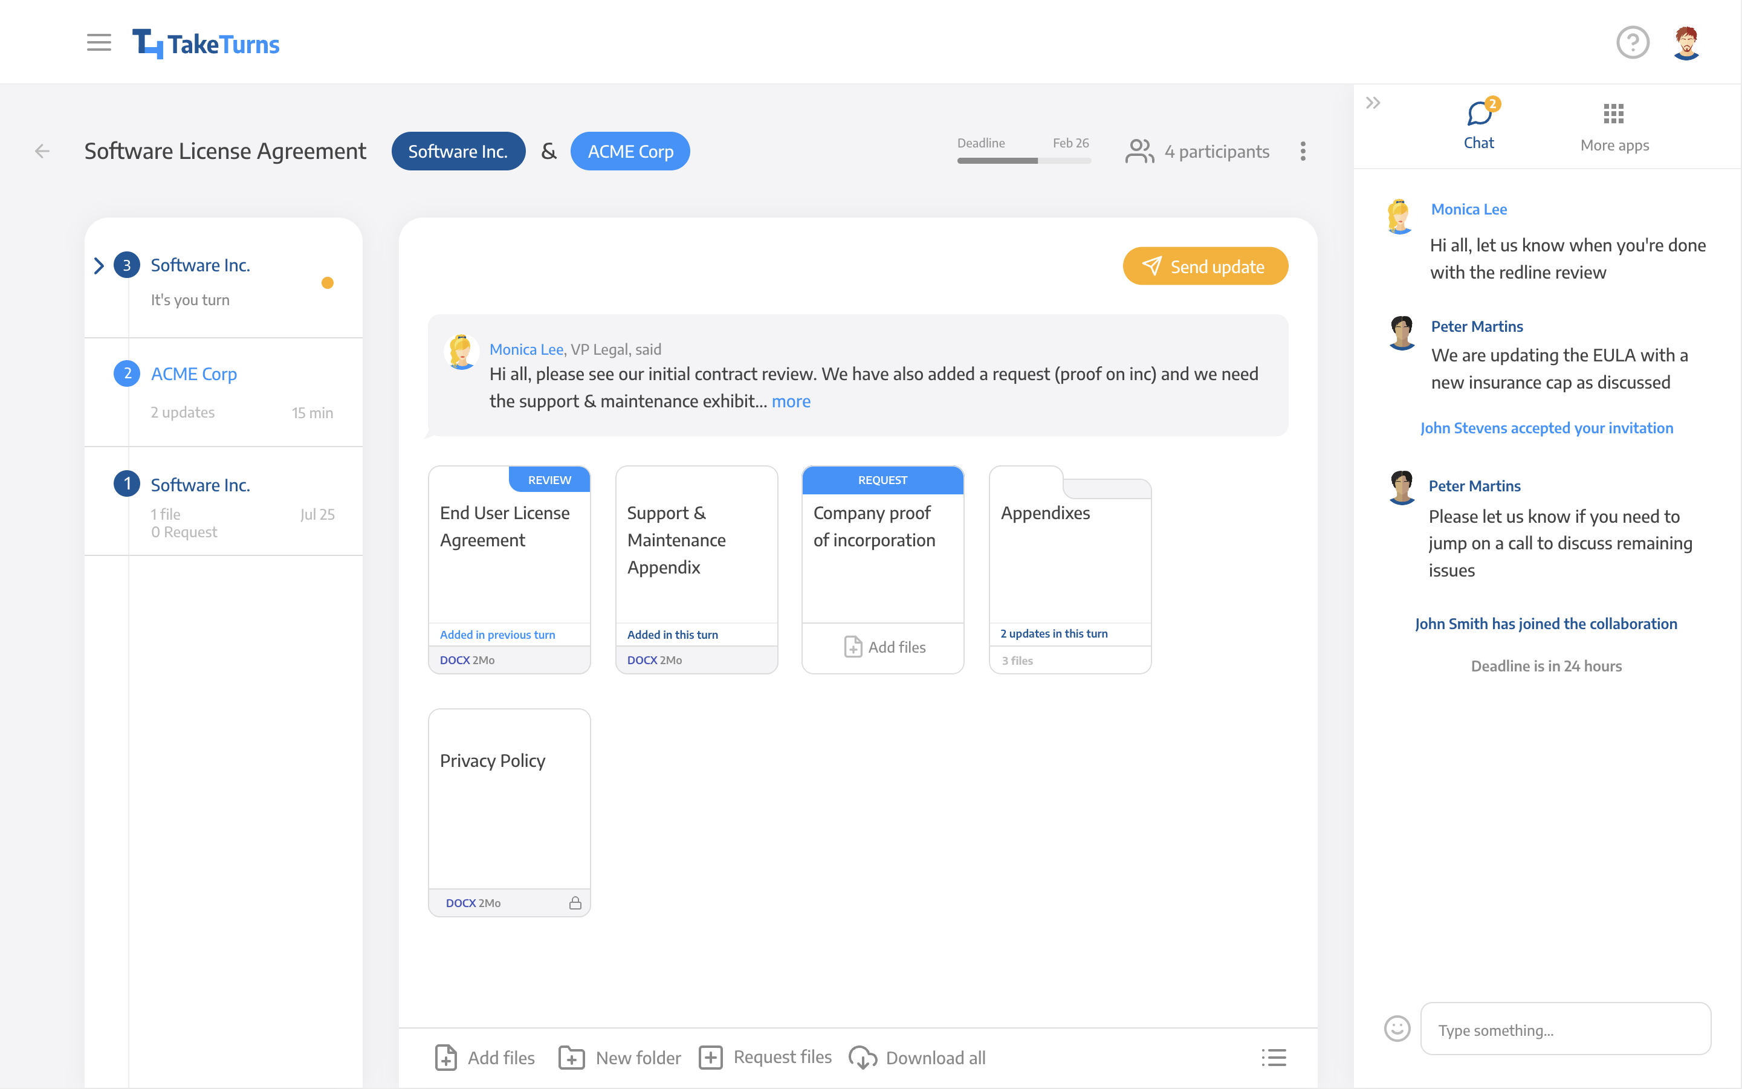This screenshot has width=1742, height=1089.
Task: Click the back arrow beside the agreement title
Action: tap(42, 151)
